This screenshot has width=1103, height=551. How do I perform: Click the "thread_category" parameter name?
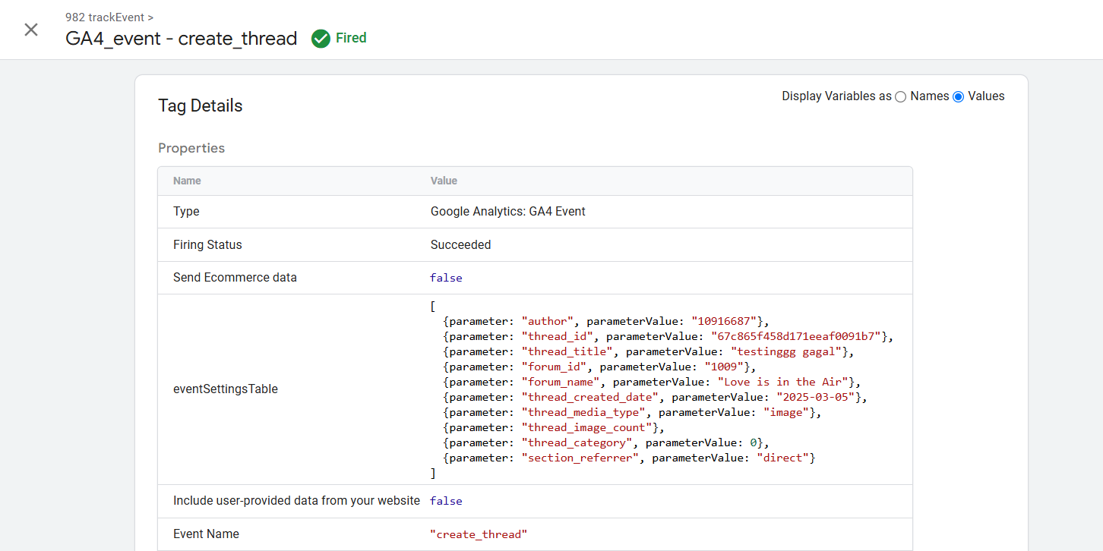coord(577,442)
